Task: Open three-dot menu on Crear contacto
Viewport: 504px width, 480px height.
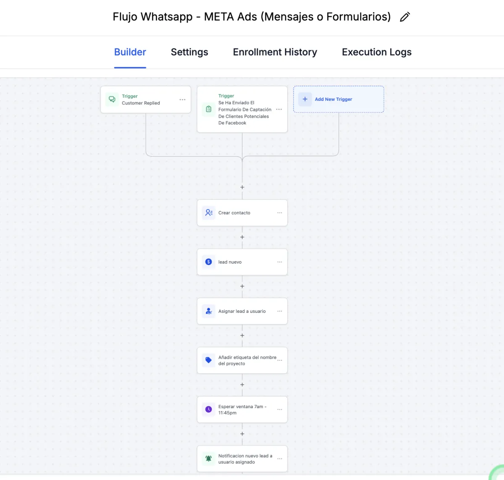Action: pyautogui.click(x=280, y=213)
